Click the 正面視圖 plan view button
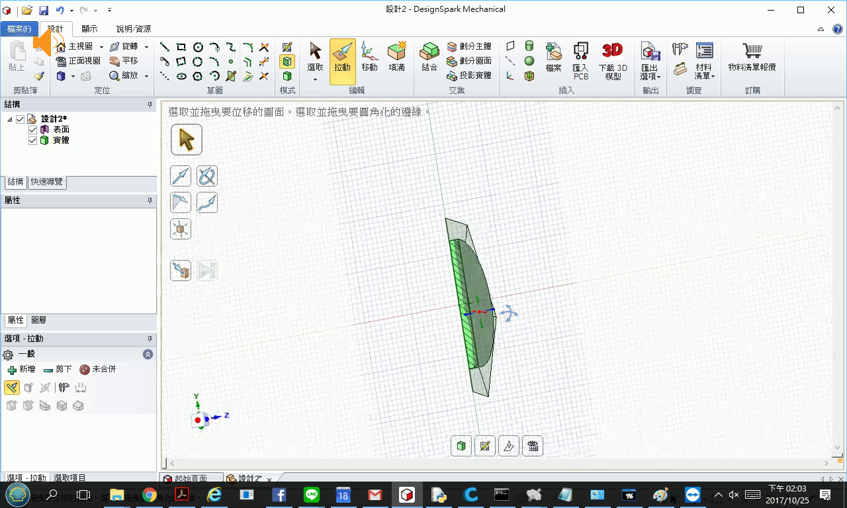847x508 pixels. click(78, 61)
